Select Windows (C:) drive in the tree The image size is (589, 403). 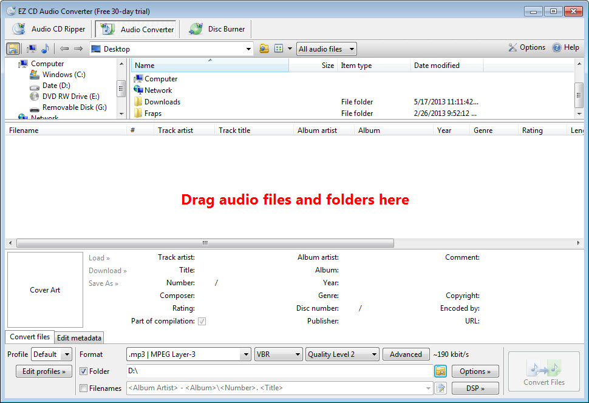click(x=64, y=75)
